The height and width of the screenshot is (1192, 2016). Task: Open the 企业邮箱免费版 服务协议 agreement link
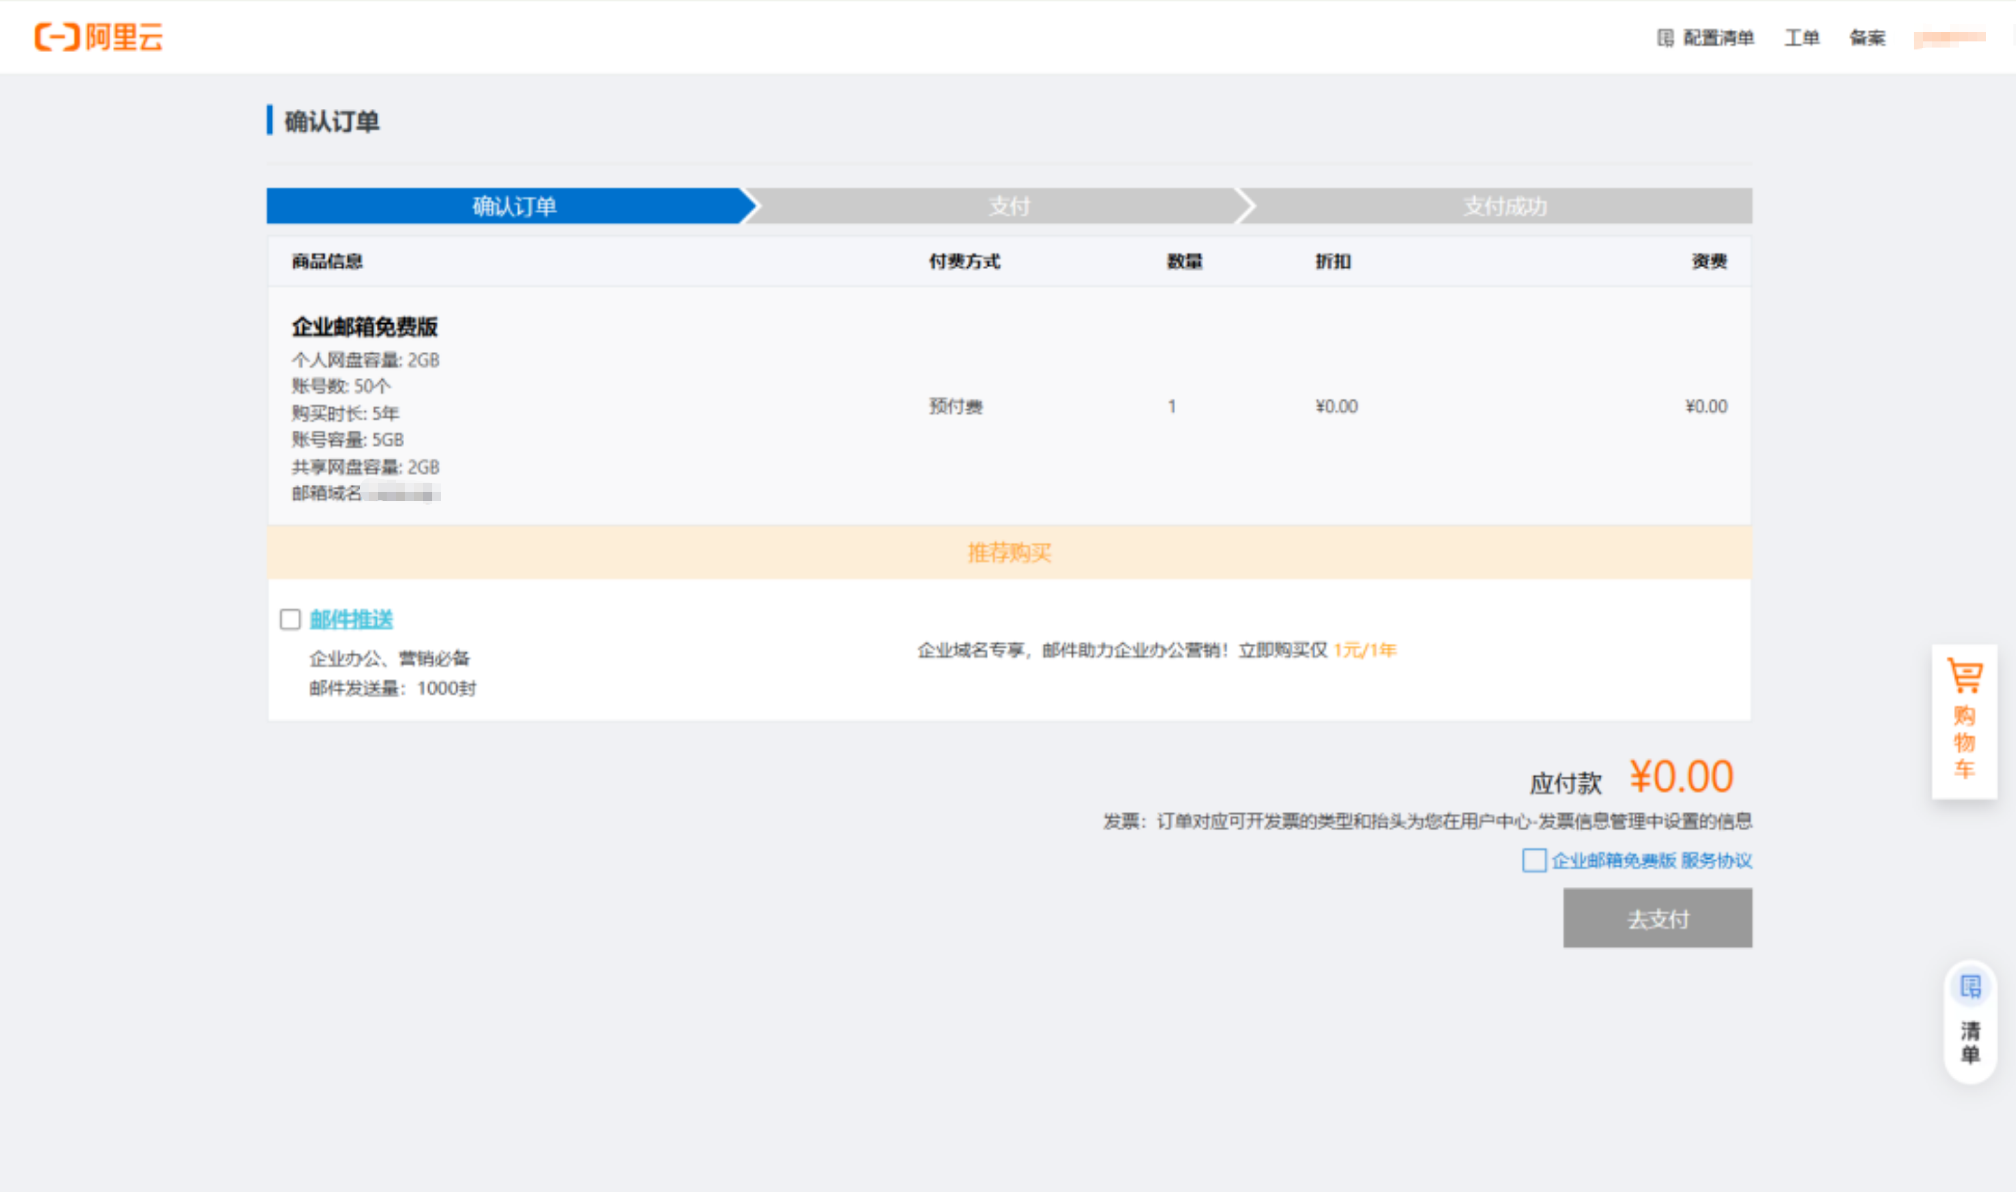[1651, 860]
